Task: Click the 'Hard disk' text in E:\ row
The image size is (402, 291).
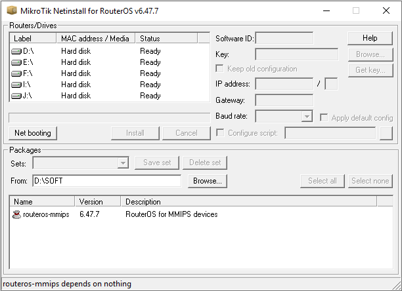Action: point(76,62)
